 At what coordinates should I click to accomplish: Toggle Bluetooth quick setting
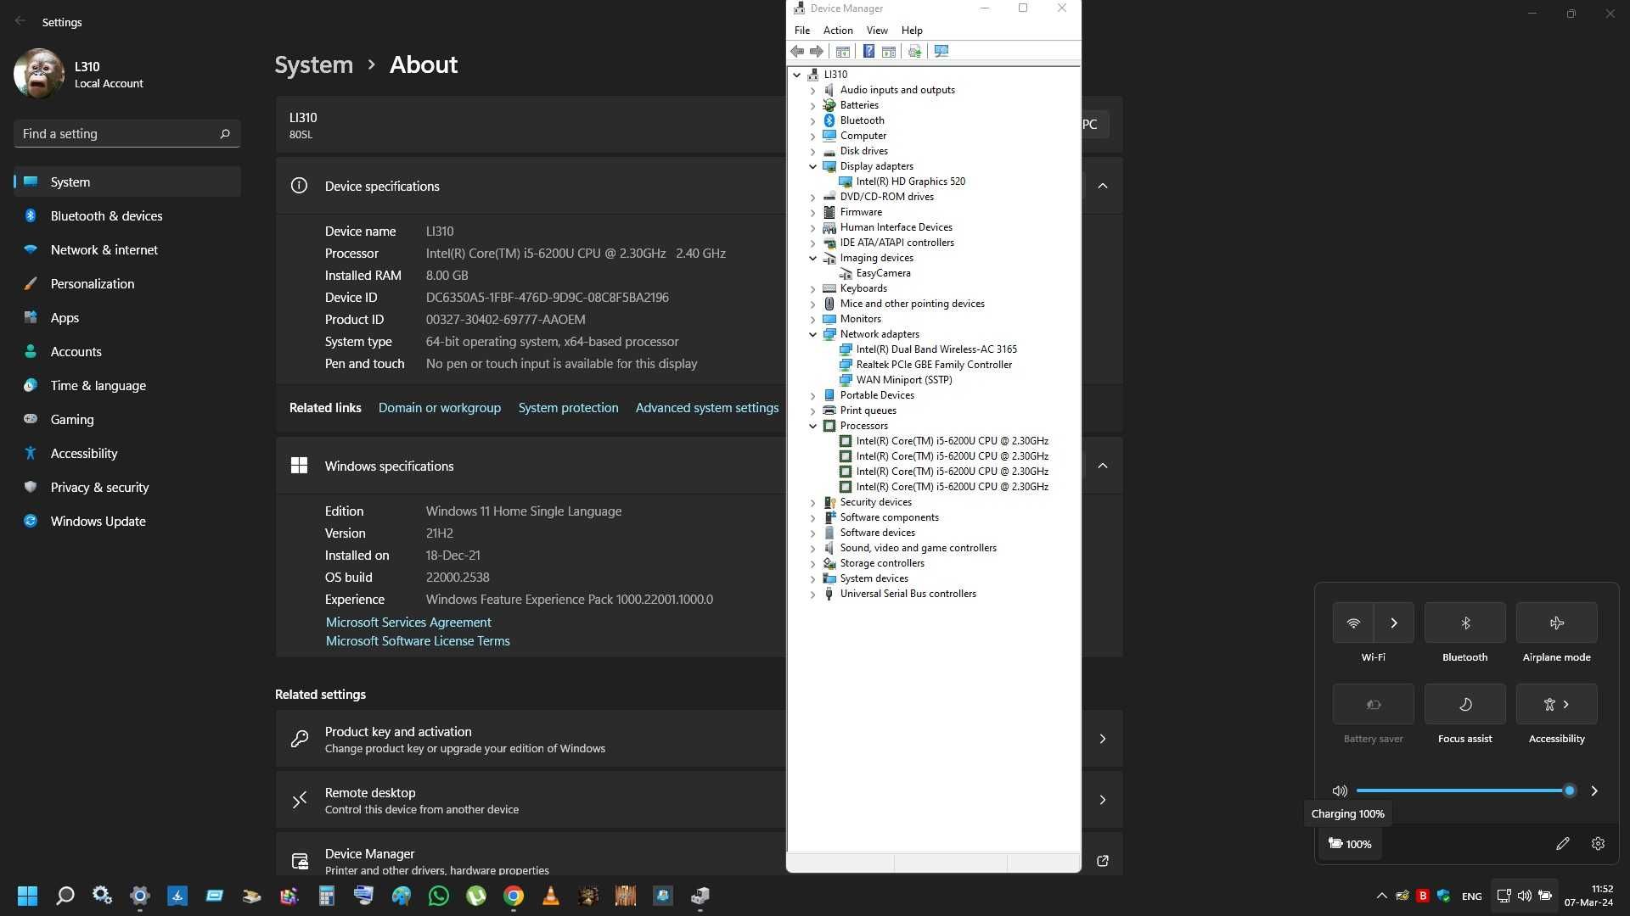pos(1464,623)
